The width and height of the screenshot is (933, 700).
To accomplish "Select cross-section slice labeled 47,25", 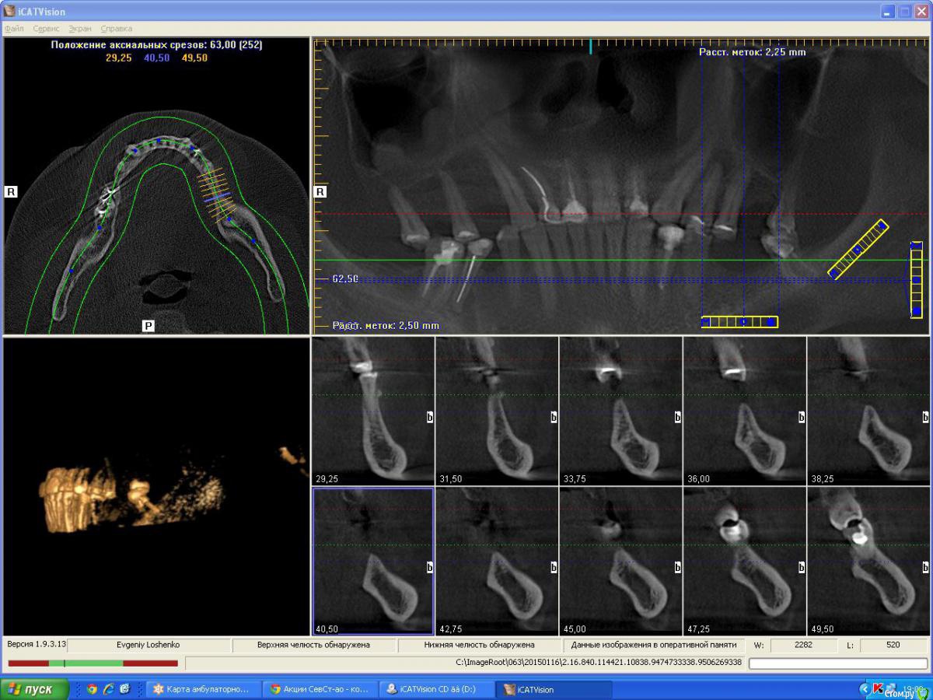I will (745, 560).
